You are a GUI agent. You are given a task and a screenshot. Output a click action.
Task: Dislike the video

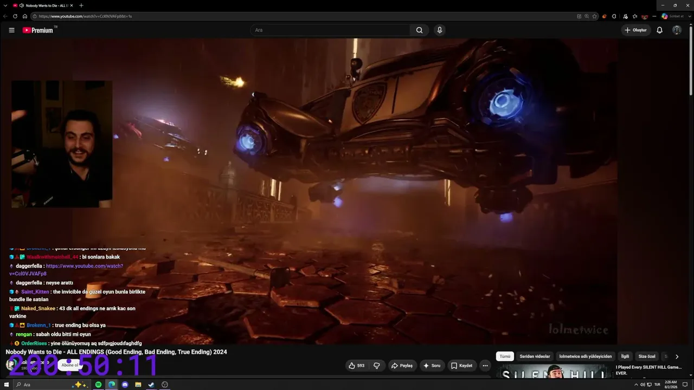(377, 366)
